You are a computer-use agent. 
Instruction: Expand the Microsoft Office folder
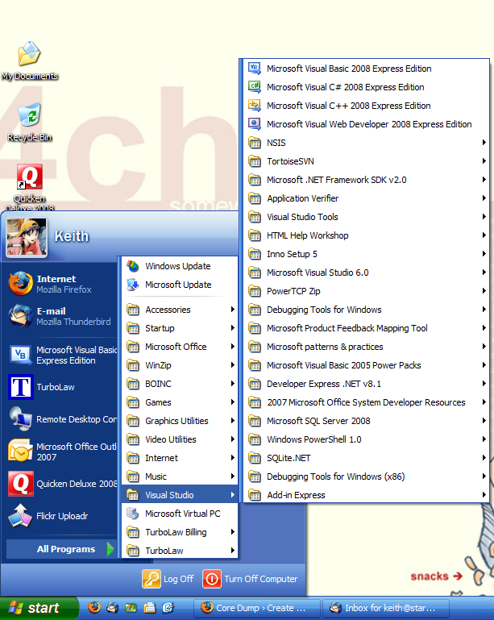(180, 347)
